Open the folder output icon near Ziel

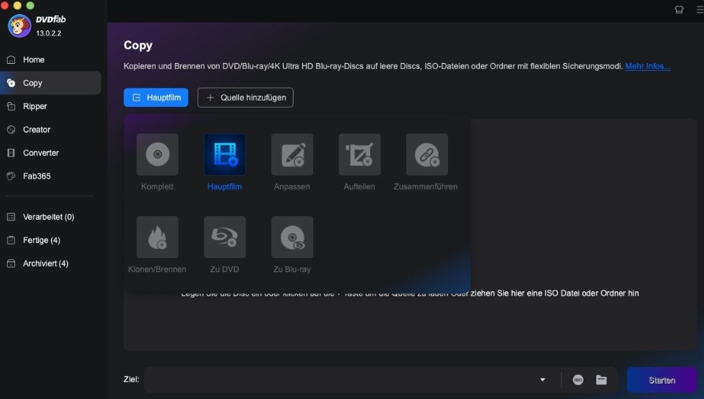coord(601,380)
